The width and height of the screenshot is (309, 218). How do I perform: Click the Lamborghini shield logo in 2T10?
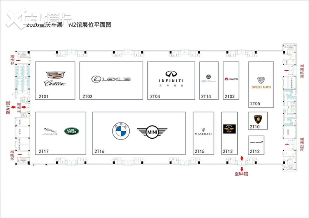[x=258, y=119]
